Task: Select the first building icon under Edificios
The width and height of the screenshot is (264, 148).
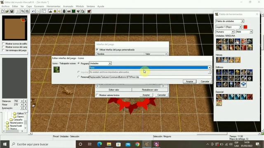Action: (219, 72)
